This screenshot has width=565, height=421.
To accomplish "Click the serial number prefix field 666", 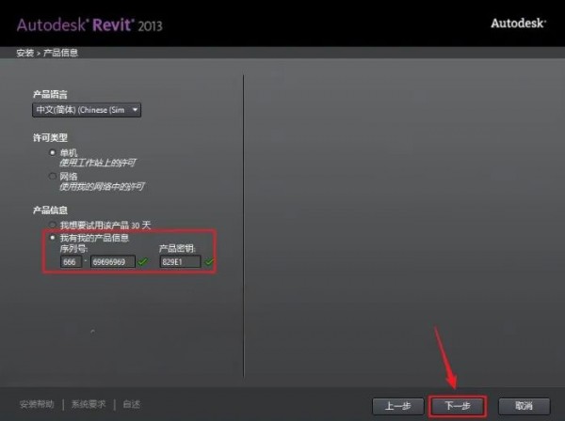I will (71, 262).
